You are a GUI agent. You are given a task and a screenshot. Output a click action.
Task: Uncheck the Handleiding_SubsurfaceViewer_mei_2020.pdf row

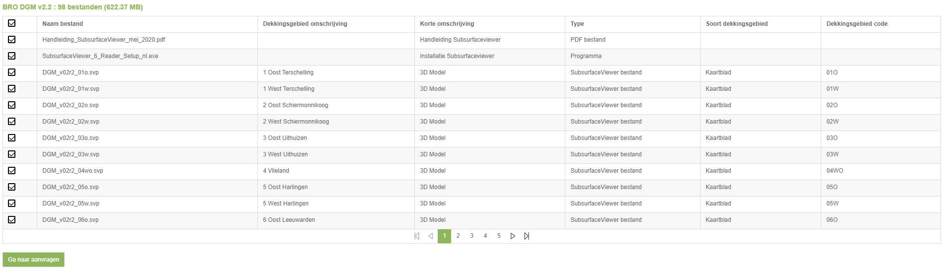12,40
